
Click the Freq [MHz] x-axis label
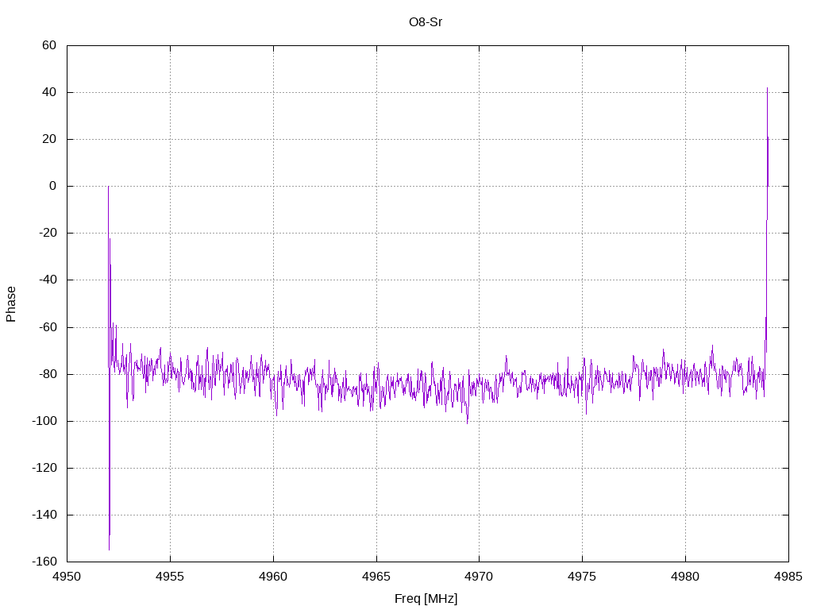[x=426, y=598]
